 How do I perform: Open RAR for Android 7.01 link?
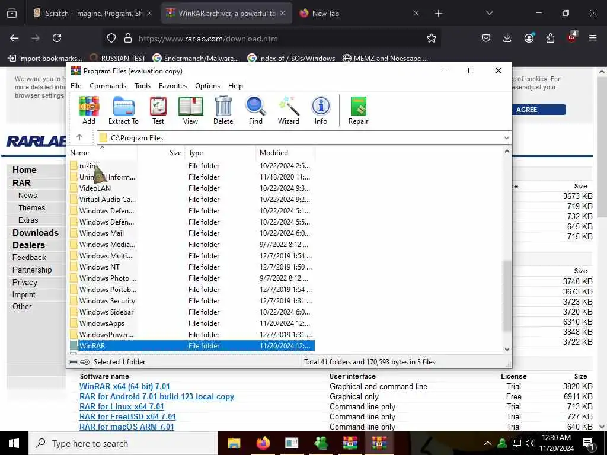[x=156, y=396]
